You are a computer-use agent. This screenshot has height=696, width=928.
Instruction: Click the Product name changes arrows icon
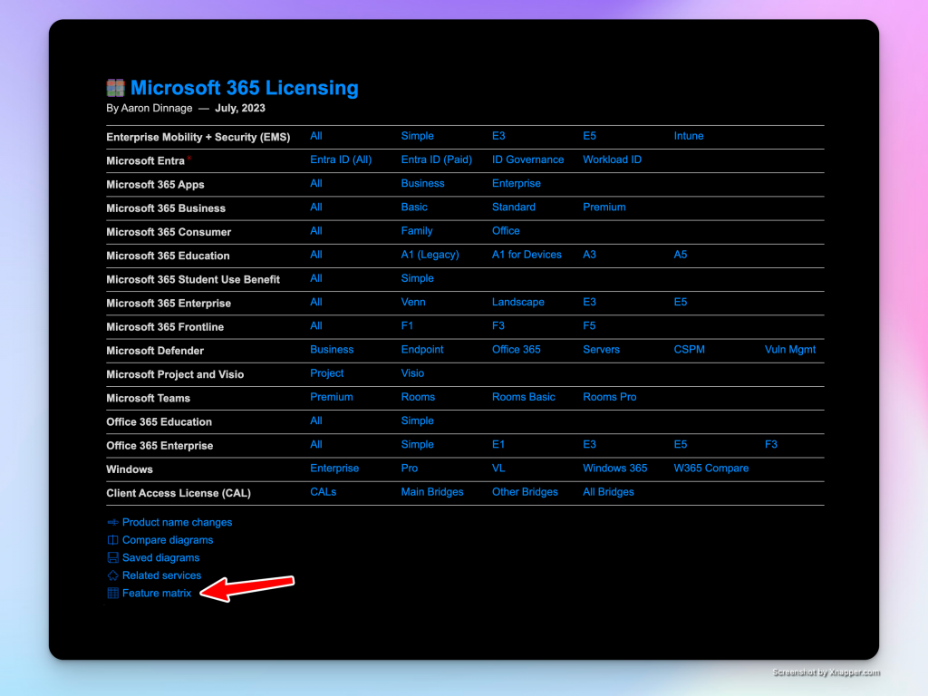coord(113,522)
